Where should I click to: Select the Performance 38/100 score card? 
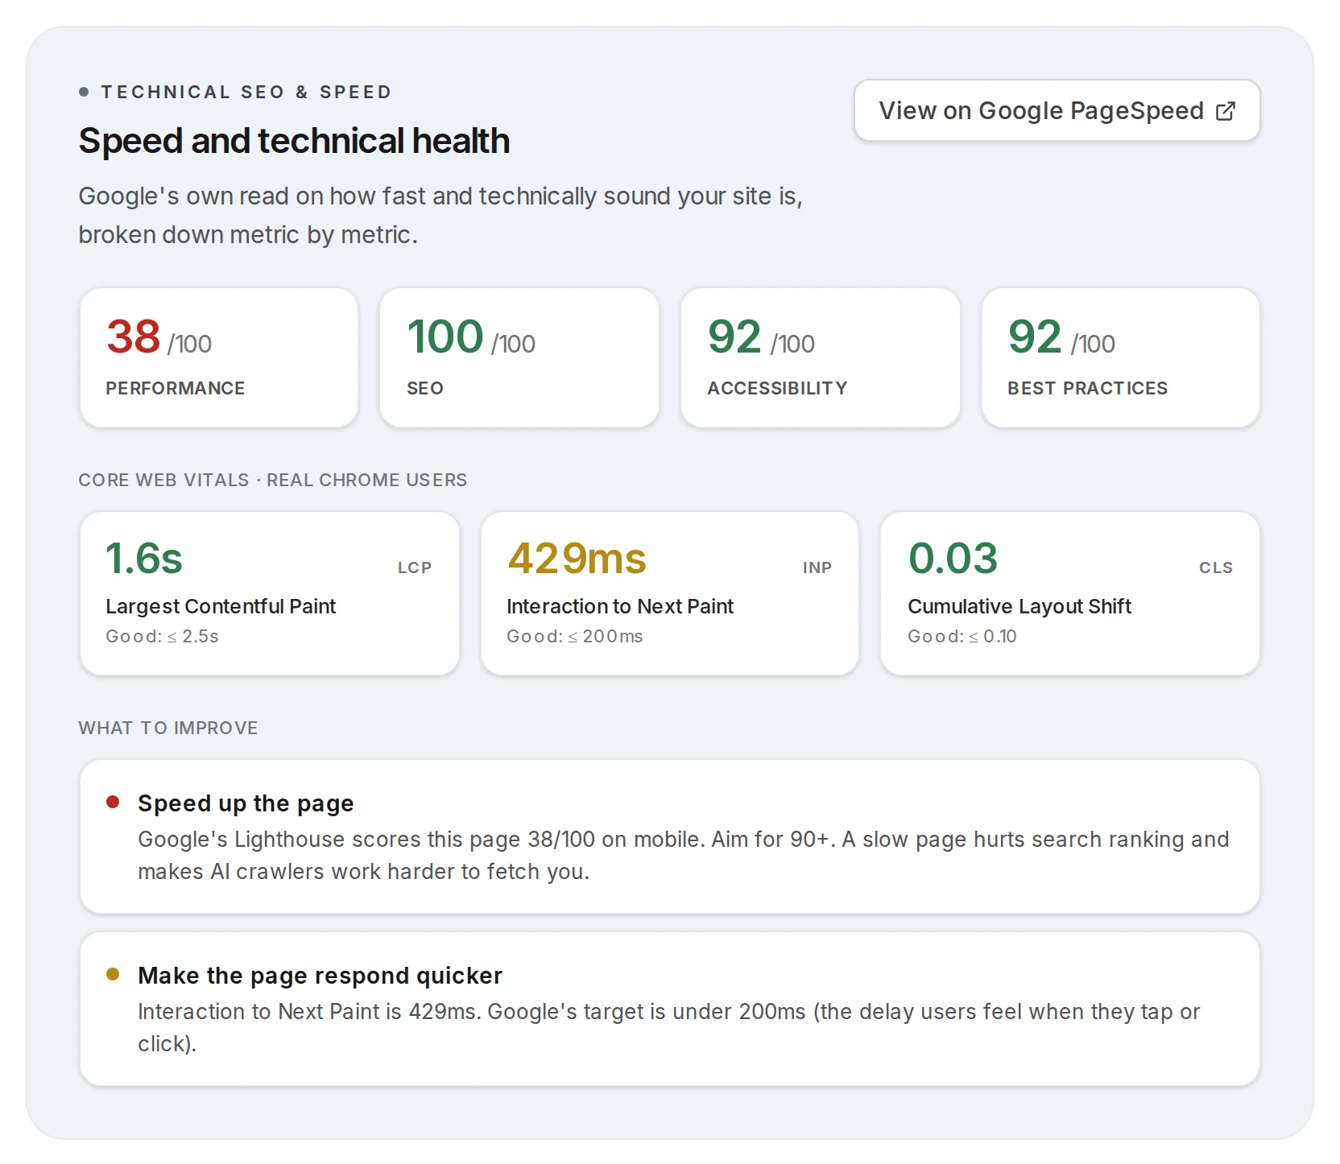coord(219,357)
